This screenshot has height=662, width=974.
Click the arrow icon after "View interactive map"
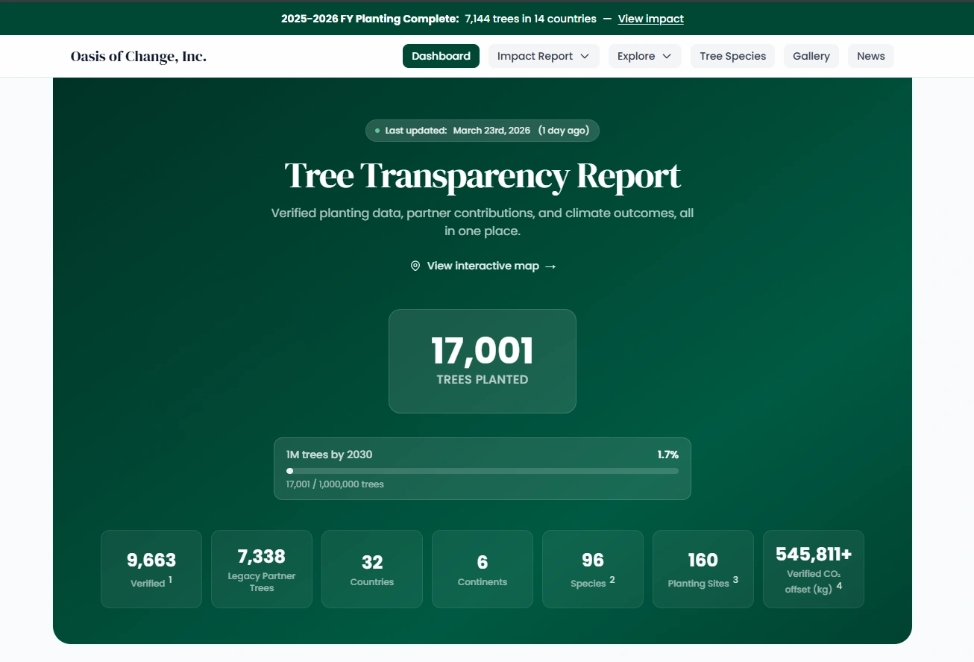pos(550,266)
